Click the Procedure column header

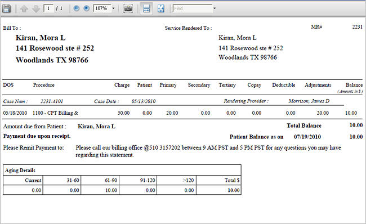point(44,85)
